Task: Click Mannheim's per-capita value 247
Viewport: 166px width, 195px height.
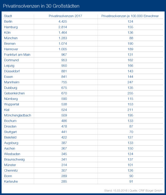Action: pyautogui.click(x=130, y=82)
